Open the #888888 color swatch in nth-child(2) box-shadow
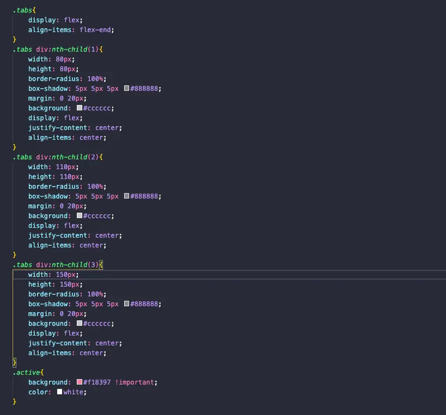The image size is (446, 415). [x=126, y=196]
